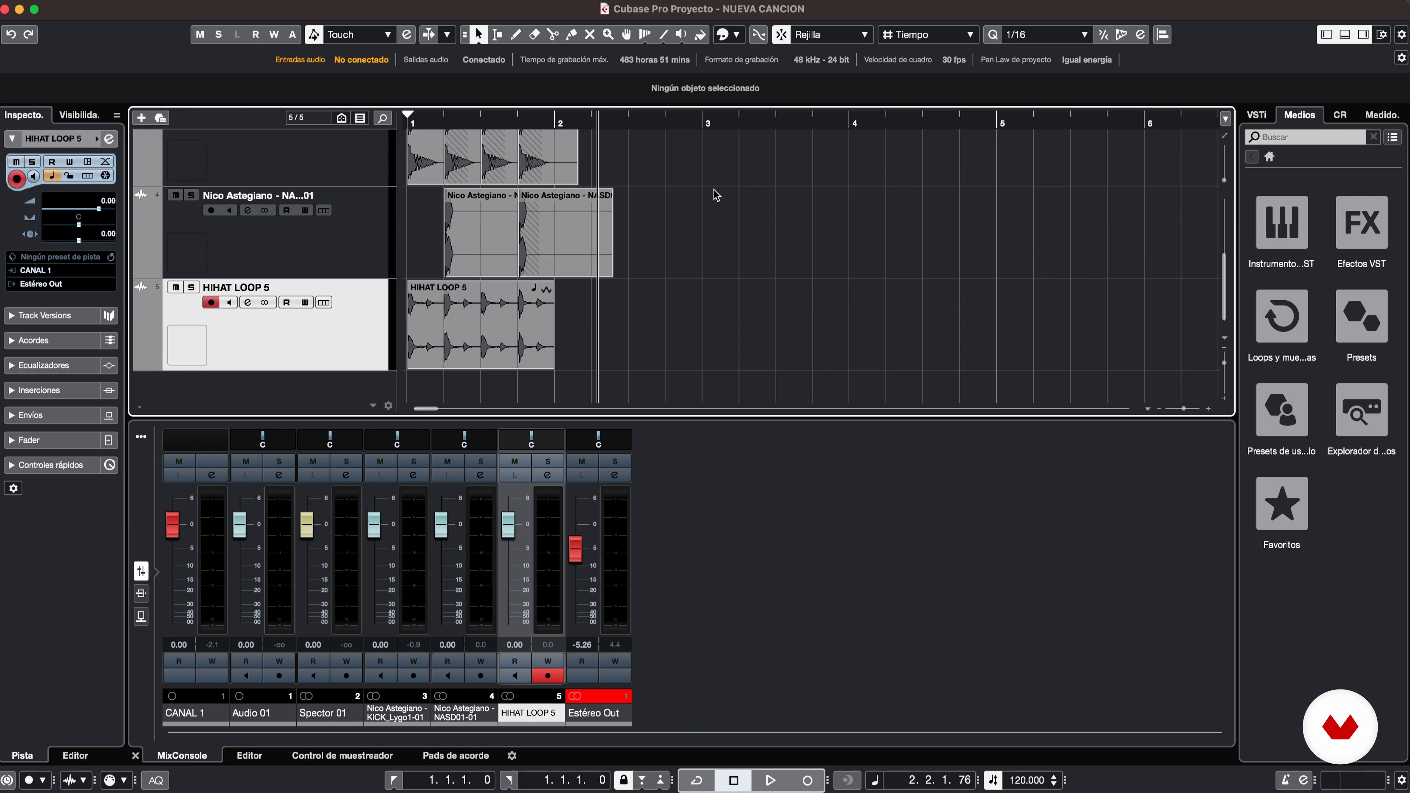The width and height of the screenshot is (1410, 793).
Task: Expand the Ecualizadores inspector section
Action: (52, 366)
